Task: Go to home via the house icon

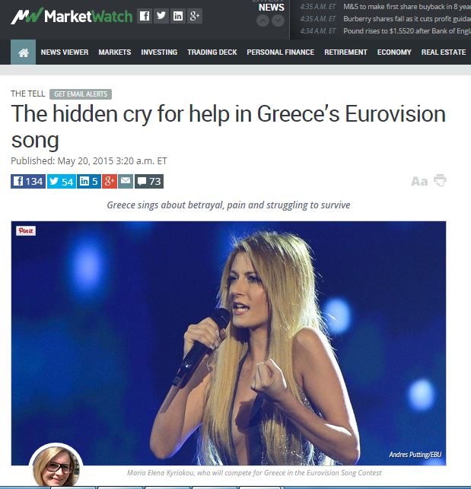Action: [23, 52]
